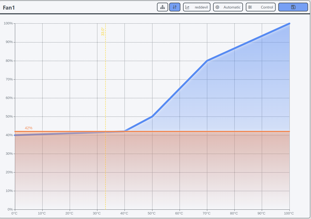The image size is (311, 219).
Task: Click the Fan1 title heading
Action: (9, 7)
